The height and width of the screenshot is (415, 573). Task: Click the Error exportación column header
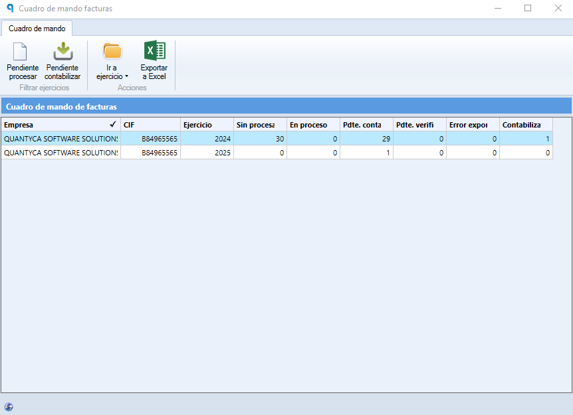tap(473, 125)
